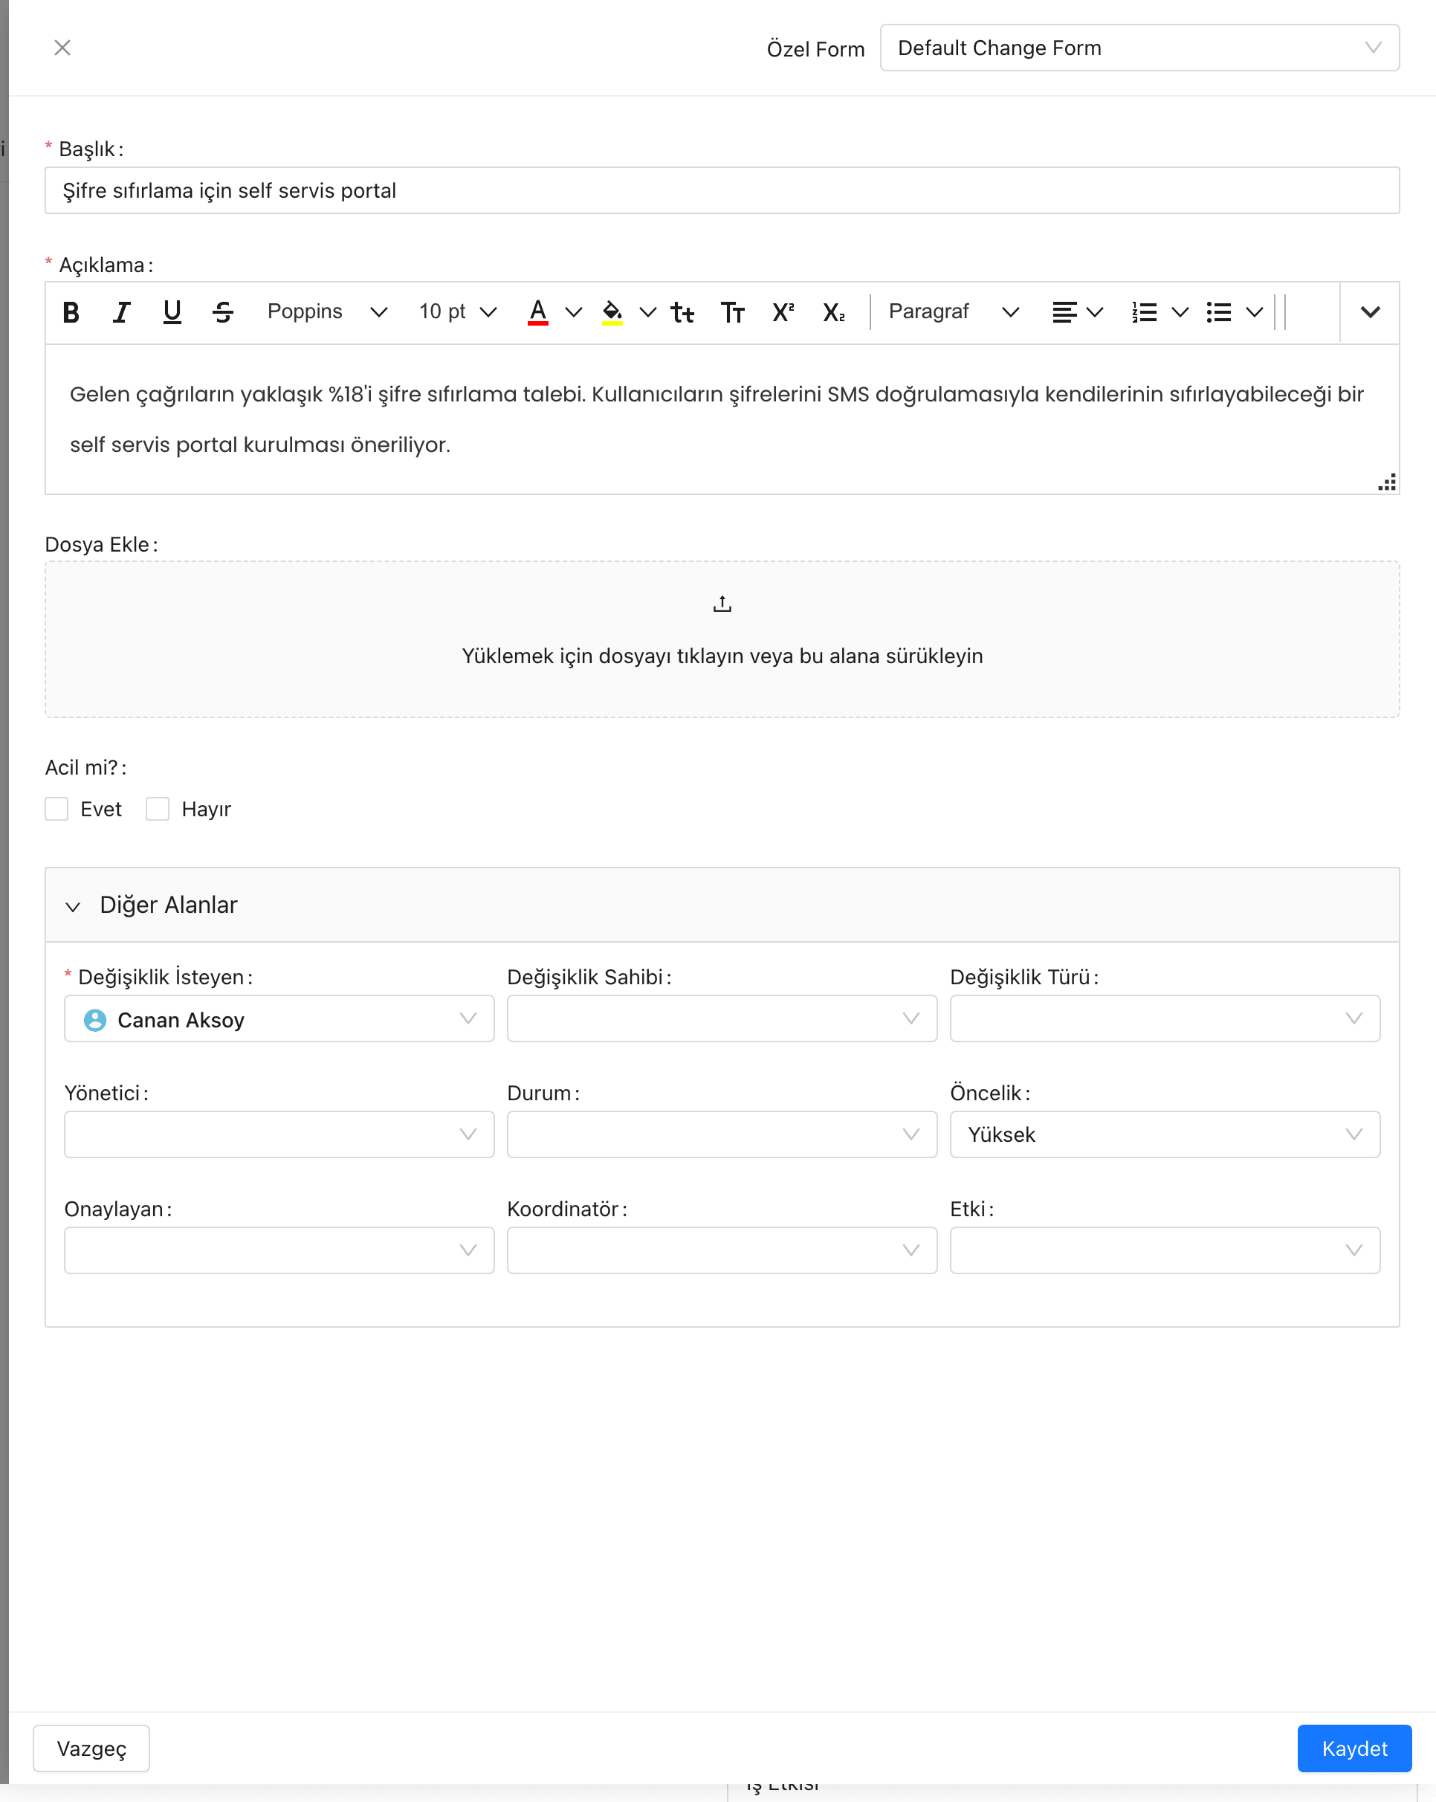Open the Özel Form dropdown
1436x1802 pixels.
(x=1139, y=48)
